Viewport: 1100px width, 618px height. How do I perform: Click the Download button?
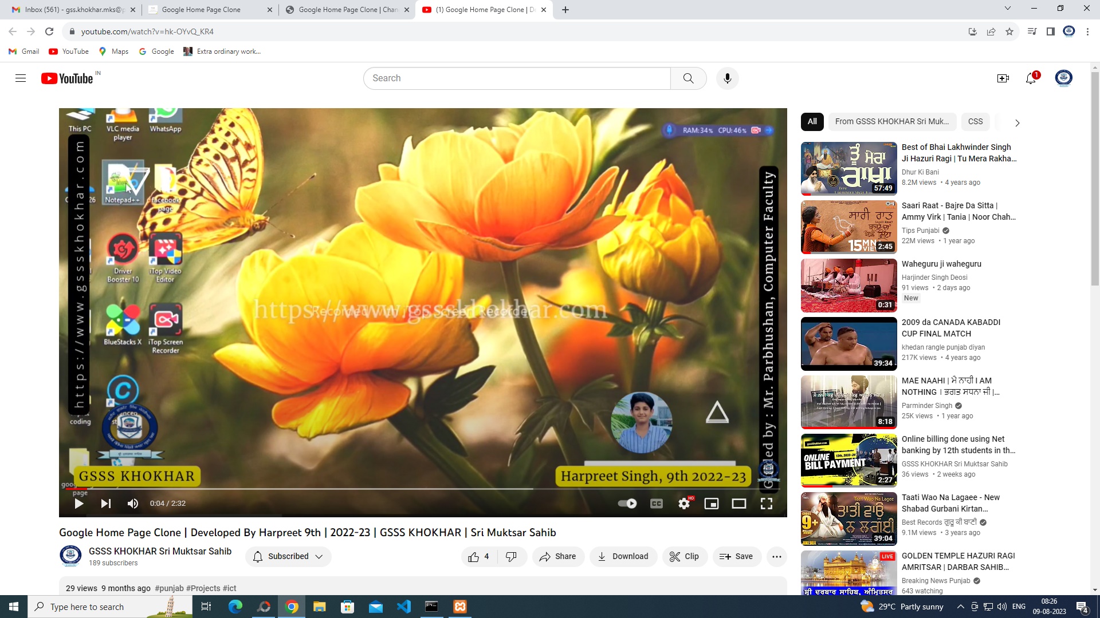click(x=623, y=557)
